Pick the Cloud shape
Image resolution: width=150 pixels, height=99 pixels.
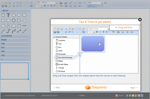pos(14,26)
